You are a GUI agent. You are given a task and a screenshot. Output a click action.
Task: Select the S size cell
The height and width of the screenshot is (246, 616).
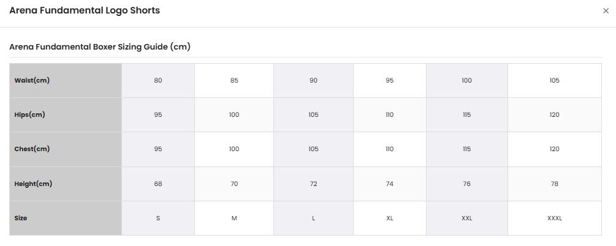[x=158, y=218]
